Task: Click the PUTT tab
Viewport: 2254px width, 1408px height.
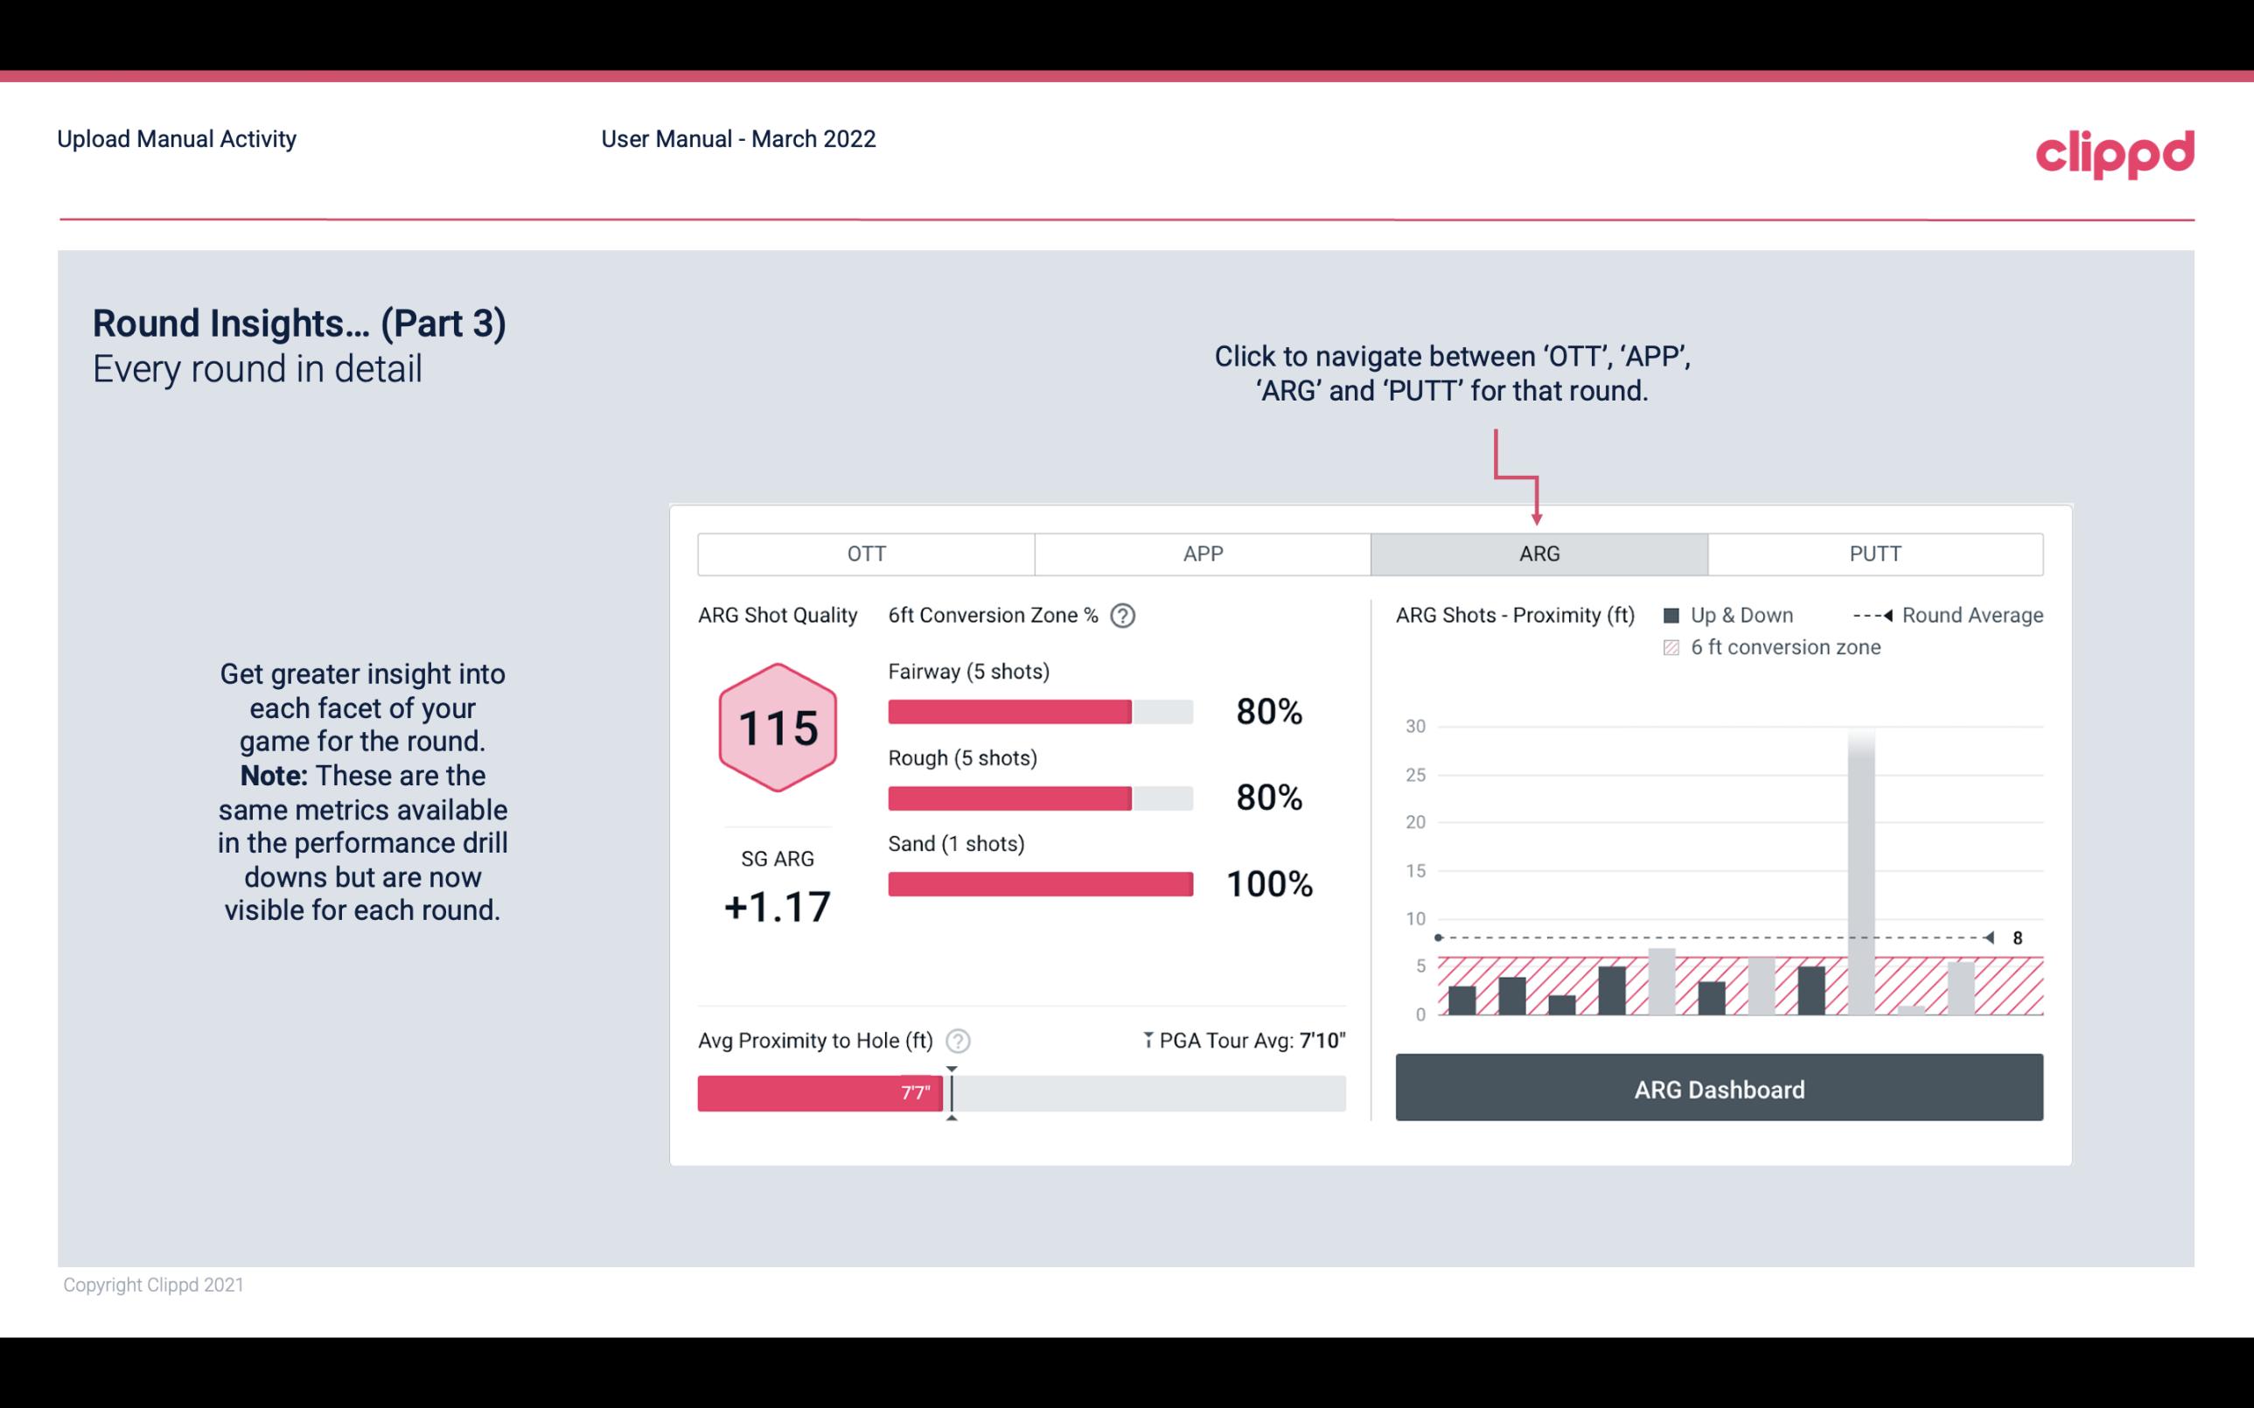Action: (x=1874, y=554)
